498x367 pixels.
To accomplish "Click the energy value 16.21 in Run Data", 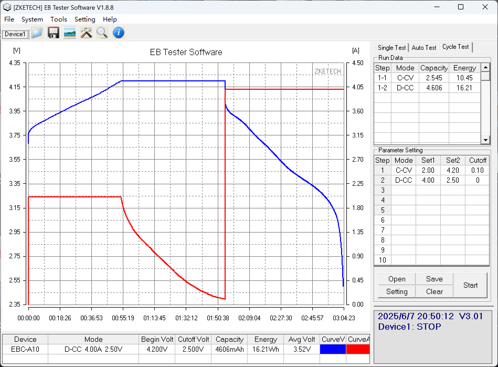I will 464,88.
